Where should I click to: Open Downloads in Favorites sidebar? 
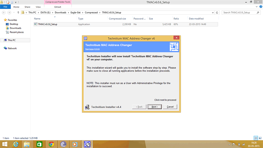click(x=15, y=28)
